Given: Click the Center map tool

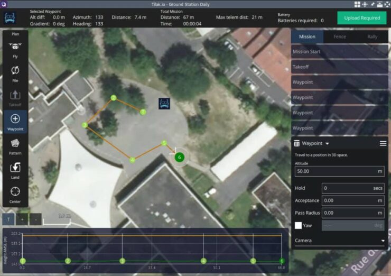Looking at the screenshot, I should 15,194.
